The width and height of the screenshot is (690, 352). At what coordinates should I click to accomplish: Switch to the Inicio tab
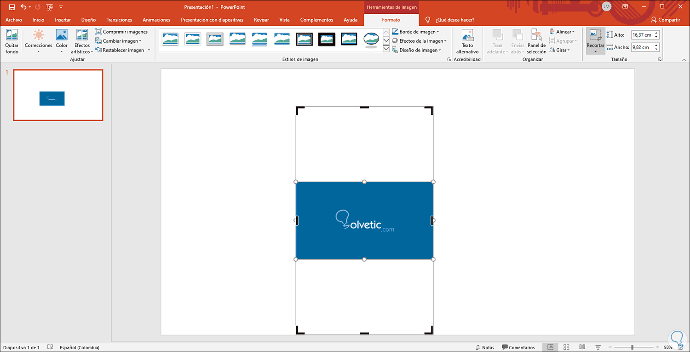(x=39, y=20)
